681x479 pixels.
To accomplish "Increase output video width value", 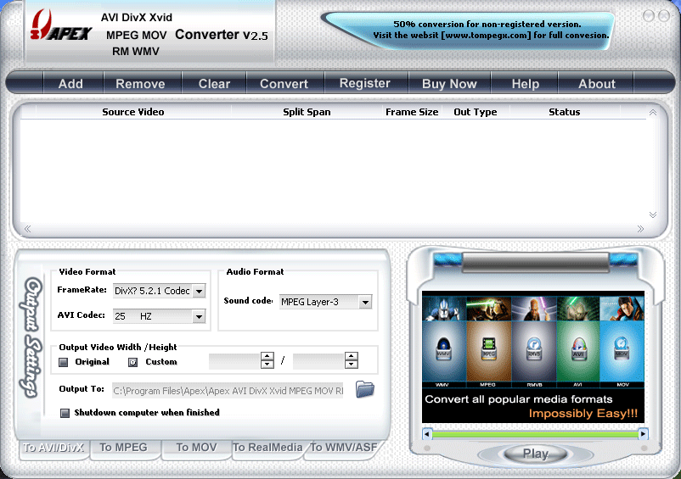I will 267,356.
